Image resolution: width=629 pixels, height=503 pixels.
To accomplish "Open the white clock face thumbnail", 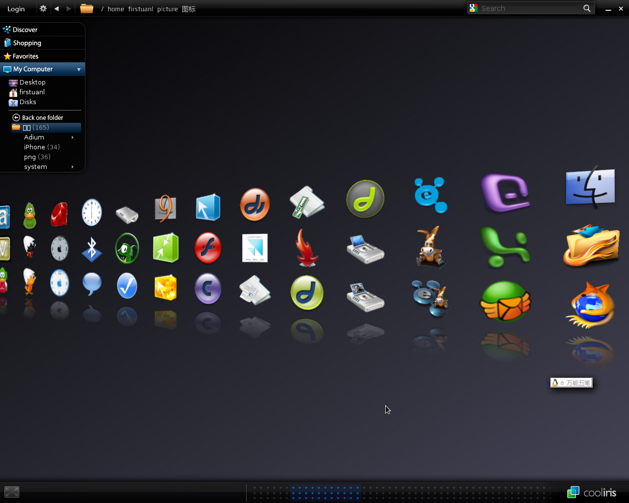I will 92,212.
